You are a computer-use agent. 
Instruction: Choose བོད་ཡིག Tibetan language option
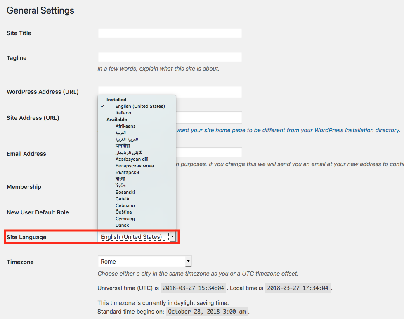click(120, 186)
